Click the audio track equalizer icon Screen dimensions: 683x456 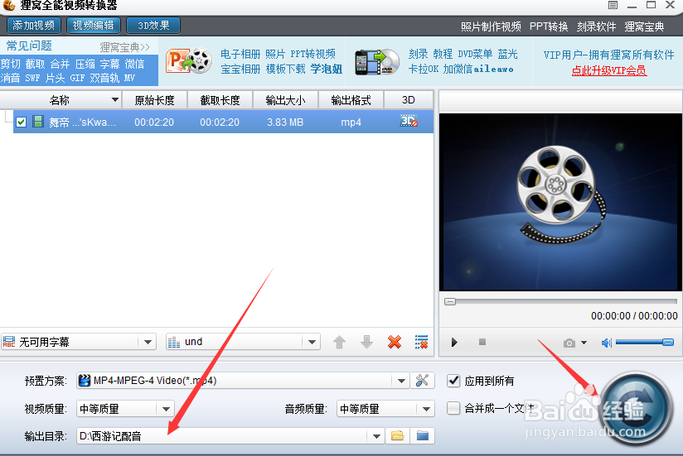(x=174, y=343)
